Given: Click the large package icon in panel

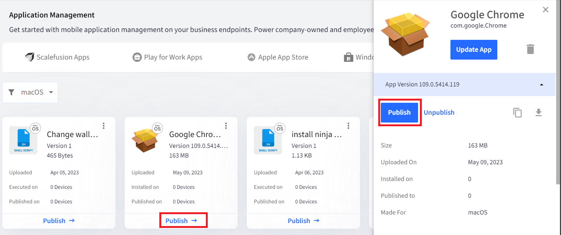Looking at the screenshot, I should [x=405, y=34].
